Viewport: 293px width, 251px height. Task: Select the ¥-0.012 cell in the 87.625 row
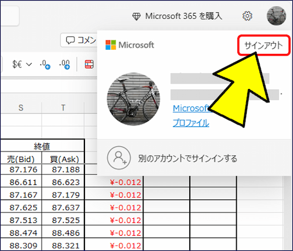pos(114,207)
